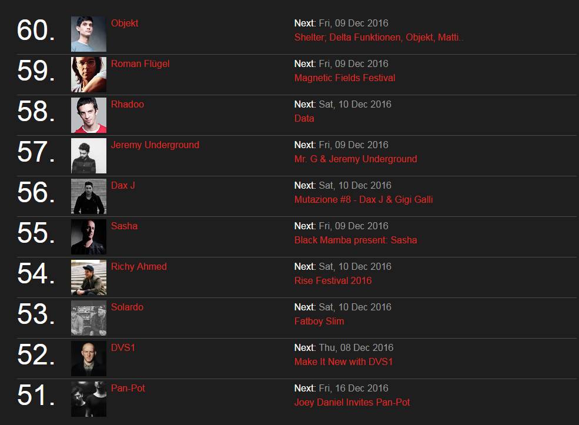Screen dimensions: 579x425
Task: Open the Objekt artist name link
Action: click(x=125, y=24)
